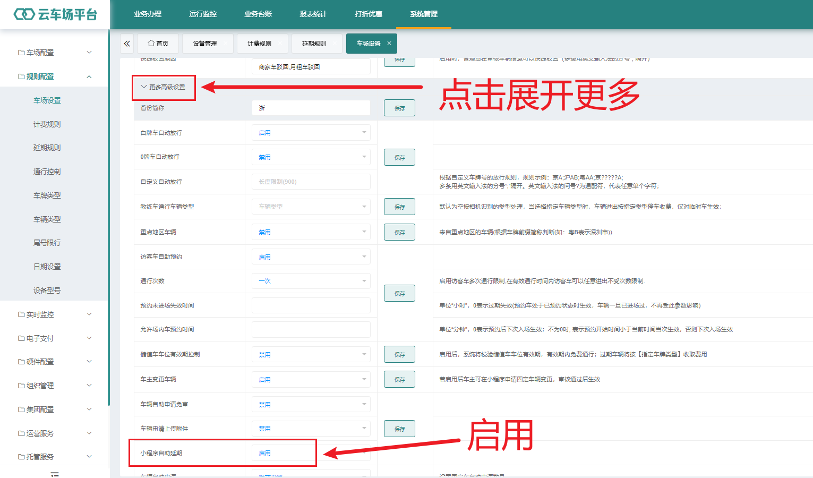
Task: Open the 白牌车自动放行 dropdown
Action: point(311,133)
